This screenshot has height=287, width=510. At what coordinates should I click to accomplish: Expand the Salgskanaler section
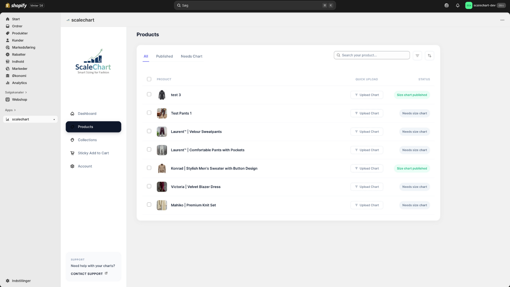[16, 92]
